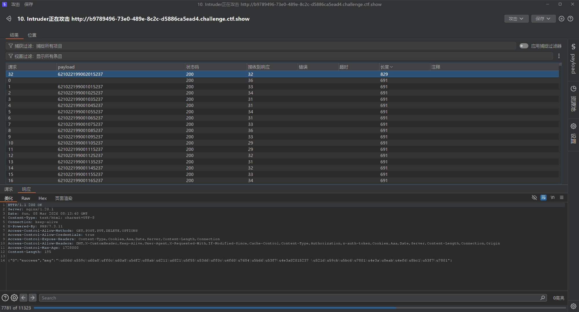Click the back arrow icon beside attack title

pos(9,19)
